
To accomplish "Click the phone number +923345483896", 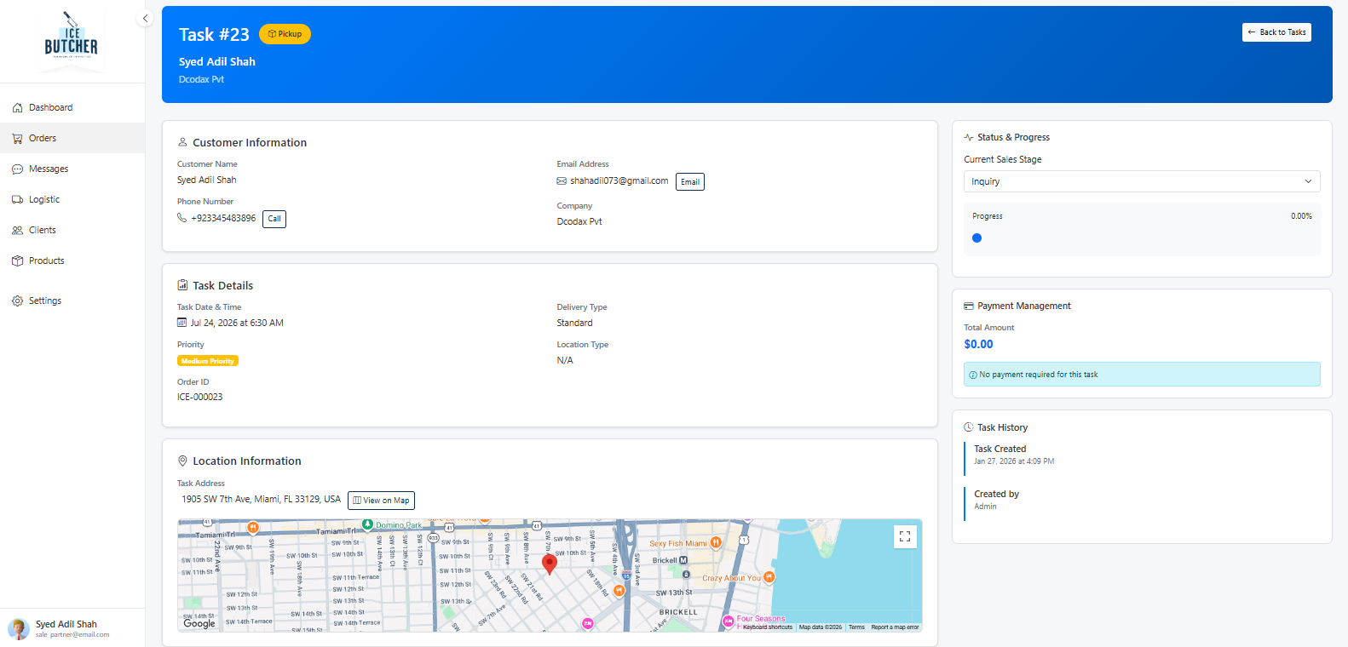I will coord(223,218).
